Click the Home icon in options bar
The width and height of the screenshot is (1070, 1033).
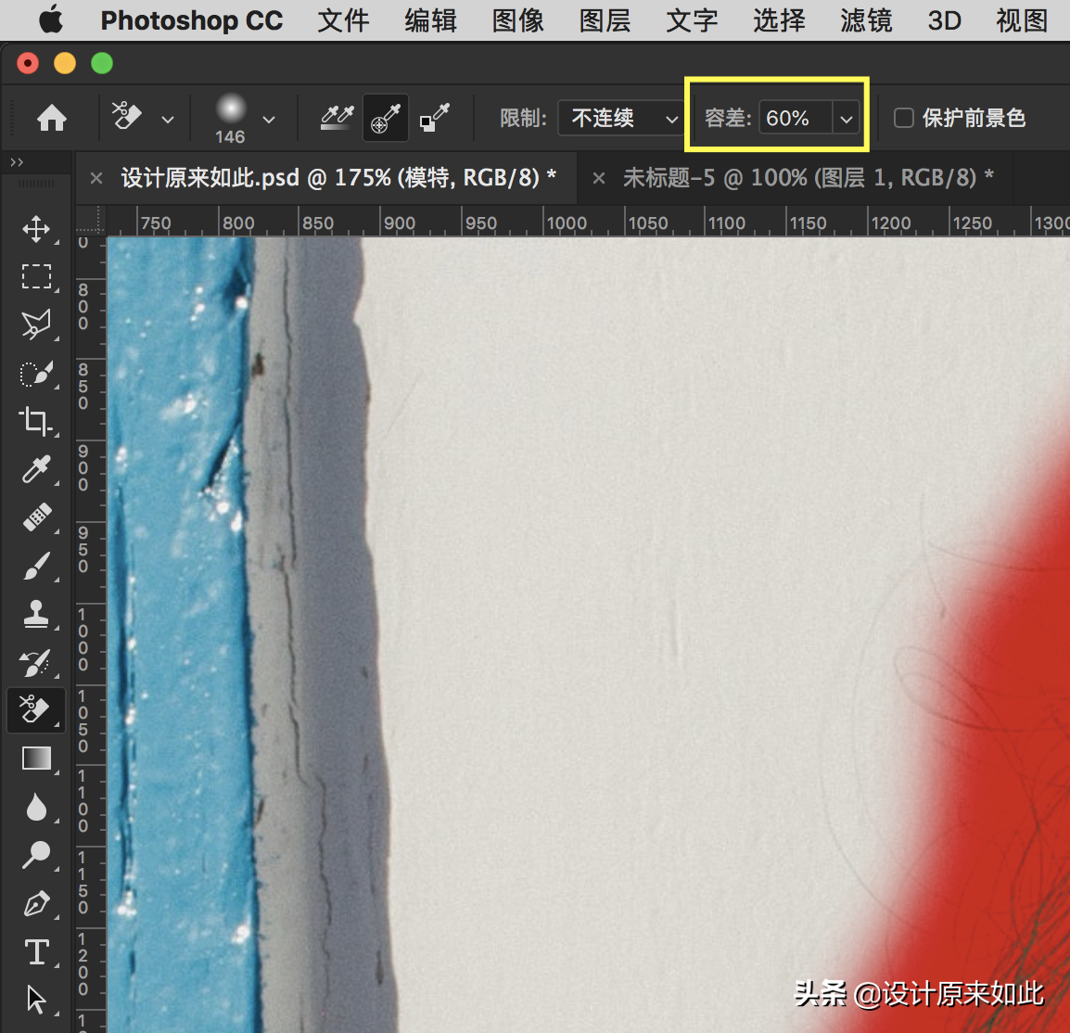click(x=52, y=118)
